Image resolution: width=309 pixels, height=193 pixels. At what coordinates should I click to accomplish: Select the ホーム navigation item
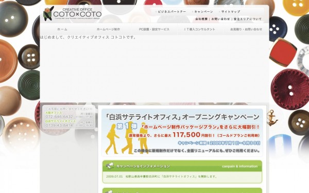(x=62, y=29)
